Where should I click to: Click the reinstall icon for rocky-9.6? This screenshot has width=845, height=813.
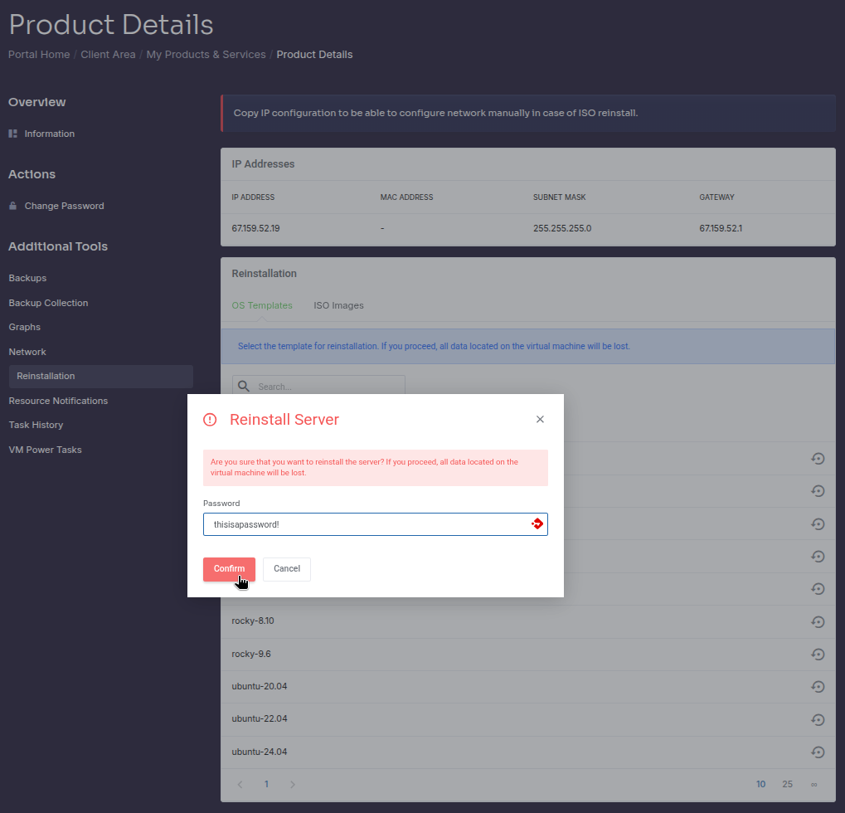click(x=818, y=654)
